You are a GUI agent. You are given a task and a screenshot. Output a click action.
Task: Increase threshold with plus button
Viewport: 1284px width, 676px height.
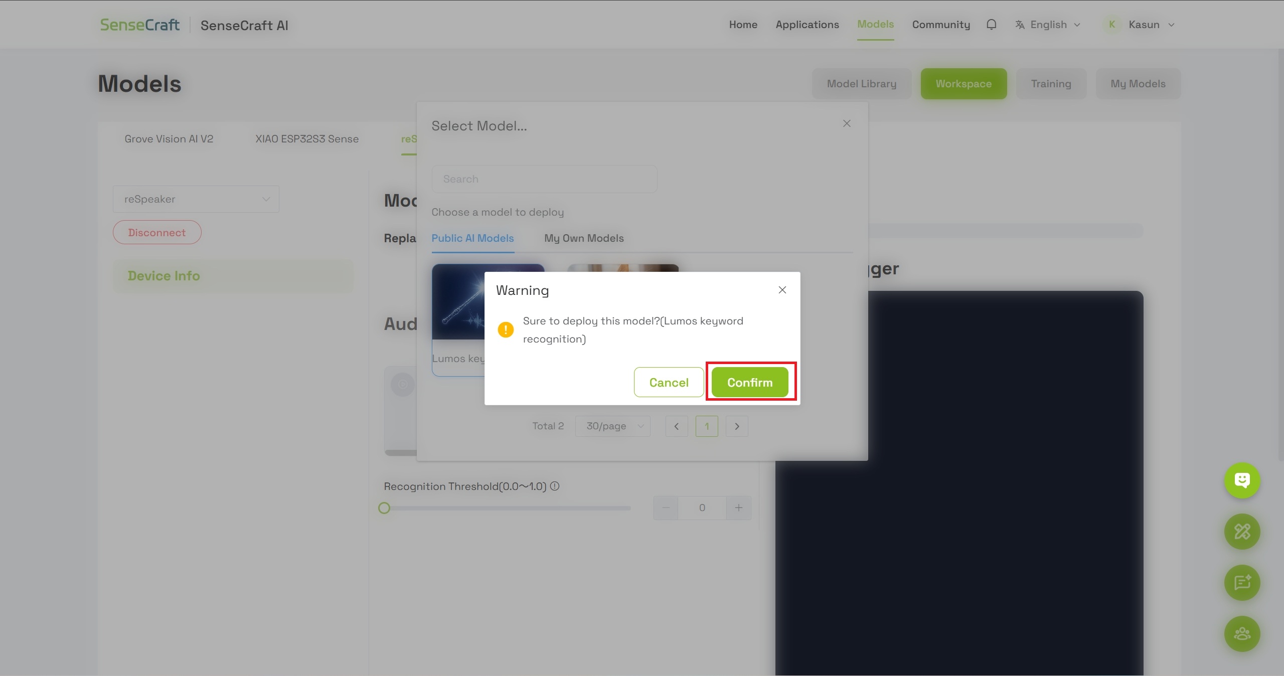[739, 508]
